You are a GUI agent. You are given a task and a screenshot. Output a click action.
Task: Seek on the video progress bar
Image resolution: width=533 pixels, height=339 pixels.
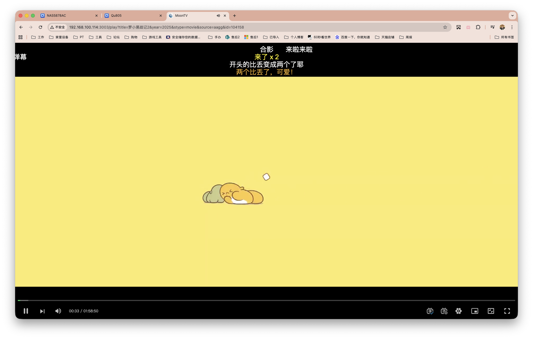pos(266,300)
